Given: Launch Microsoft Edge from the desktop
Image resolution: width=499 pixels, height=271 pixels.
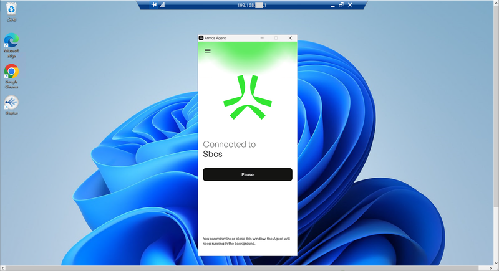Looking at the screenshot, I should coord(11,45).
